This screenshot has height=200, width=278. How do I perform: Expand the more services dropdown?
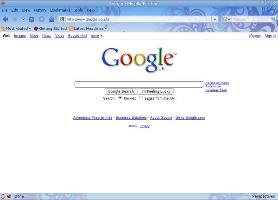(x=96, y=36)
